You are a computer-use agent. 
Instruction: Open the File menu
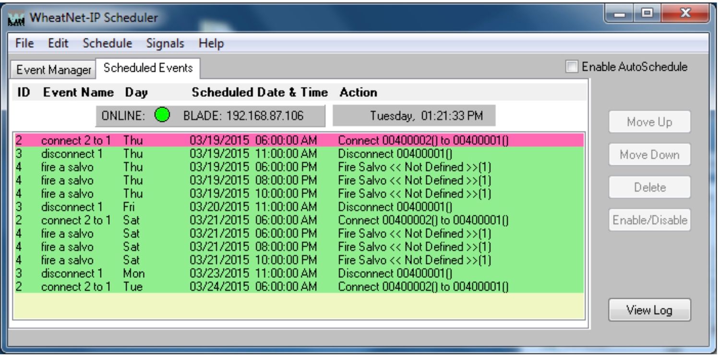click(x=24, y=44)
